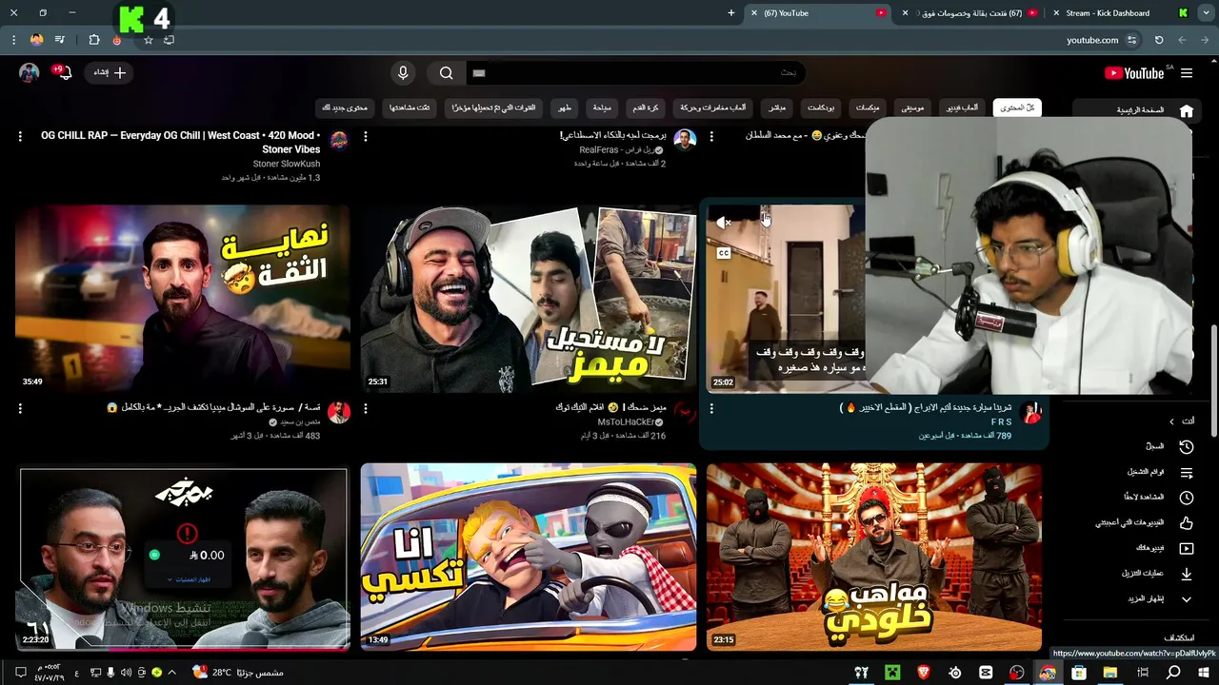Screen dimensions: 1219x685
Task: Open Steam from the taskbar
Action: [954, 673]
